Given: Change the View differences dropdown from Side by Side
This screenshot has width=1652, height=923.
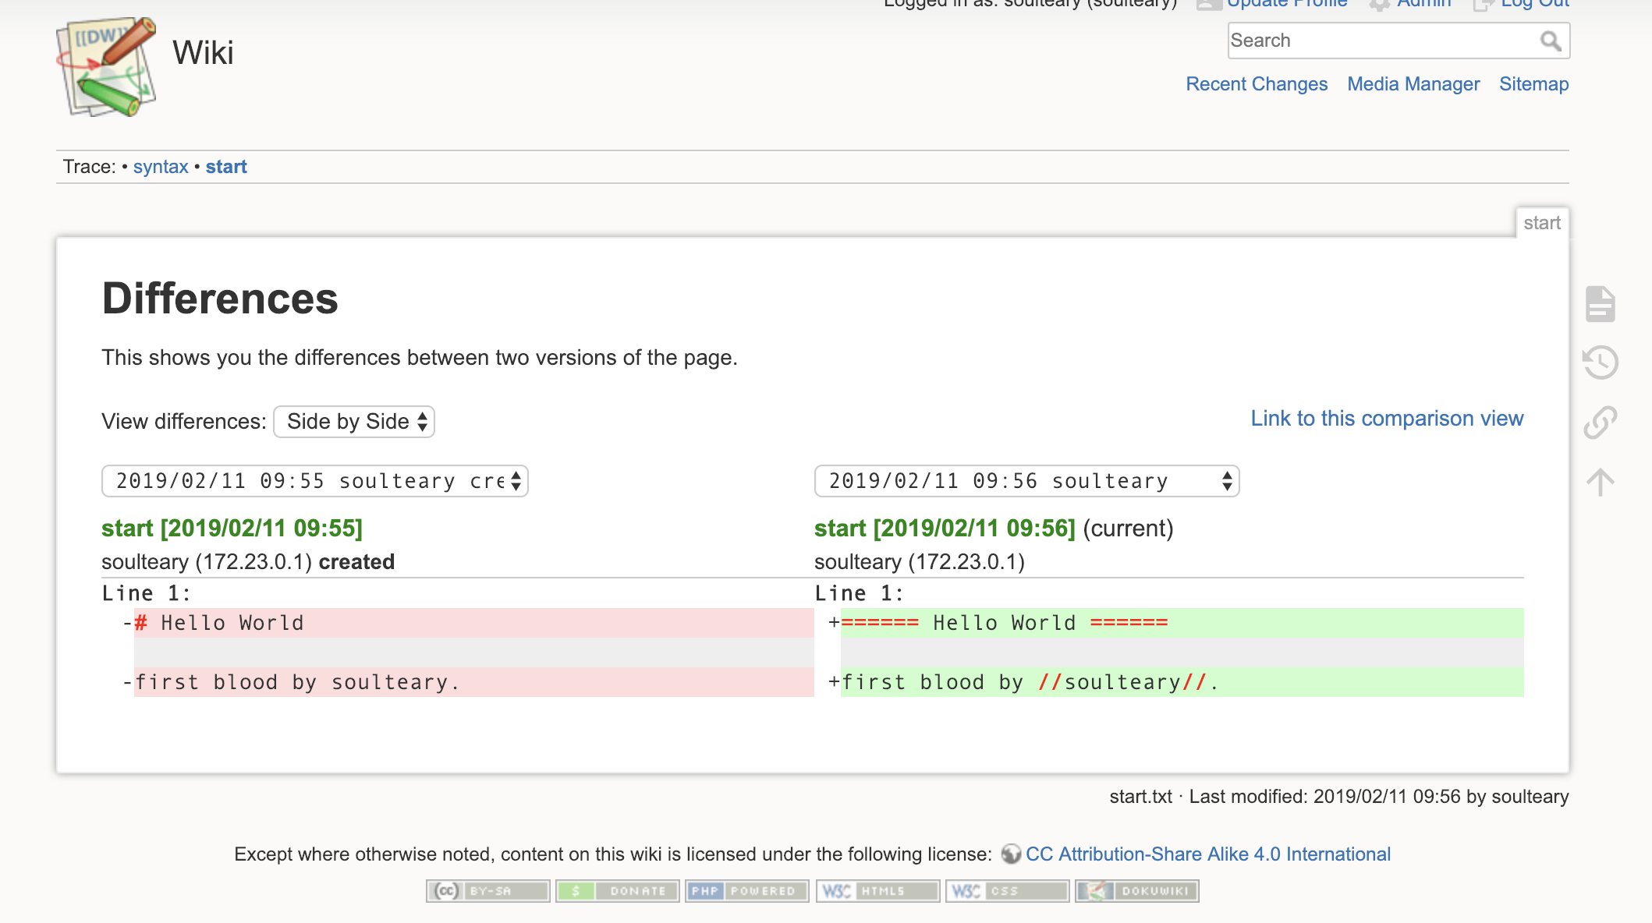Looking at the screenshot, I should (353, 421).
